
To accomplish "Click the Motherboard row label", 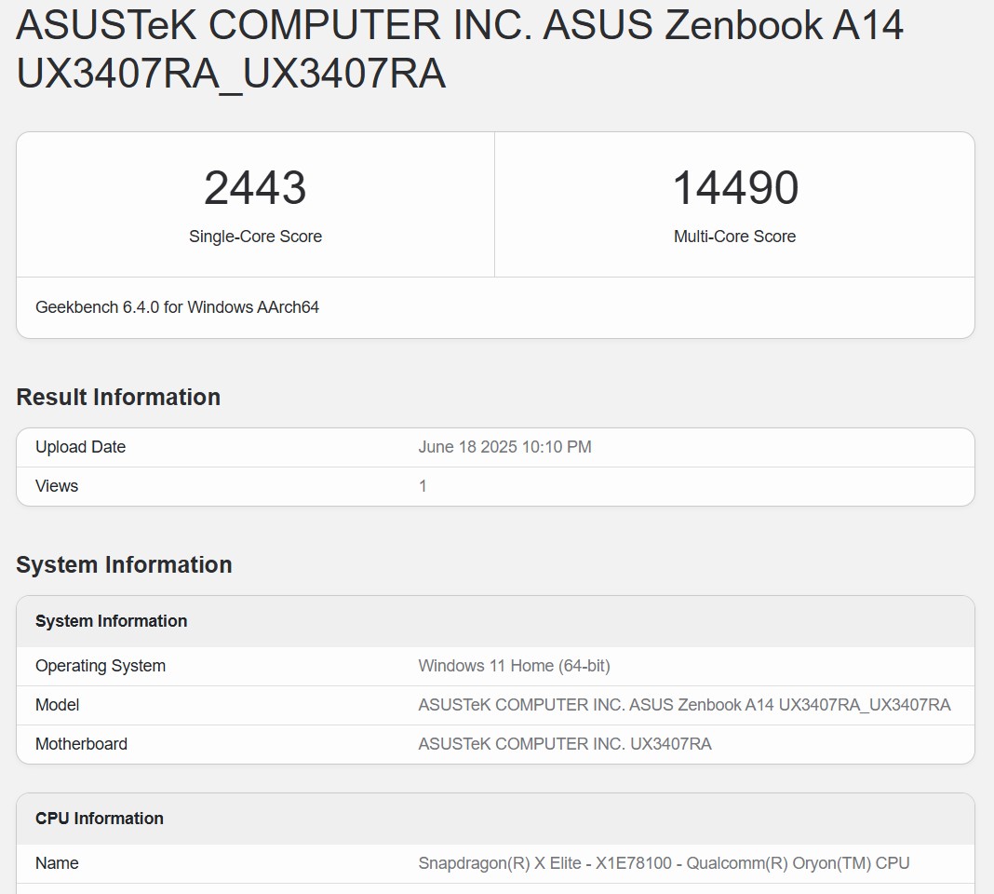I will click(81, 744).
